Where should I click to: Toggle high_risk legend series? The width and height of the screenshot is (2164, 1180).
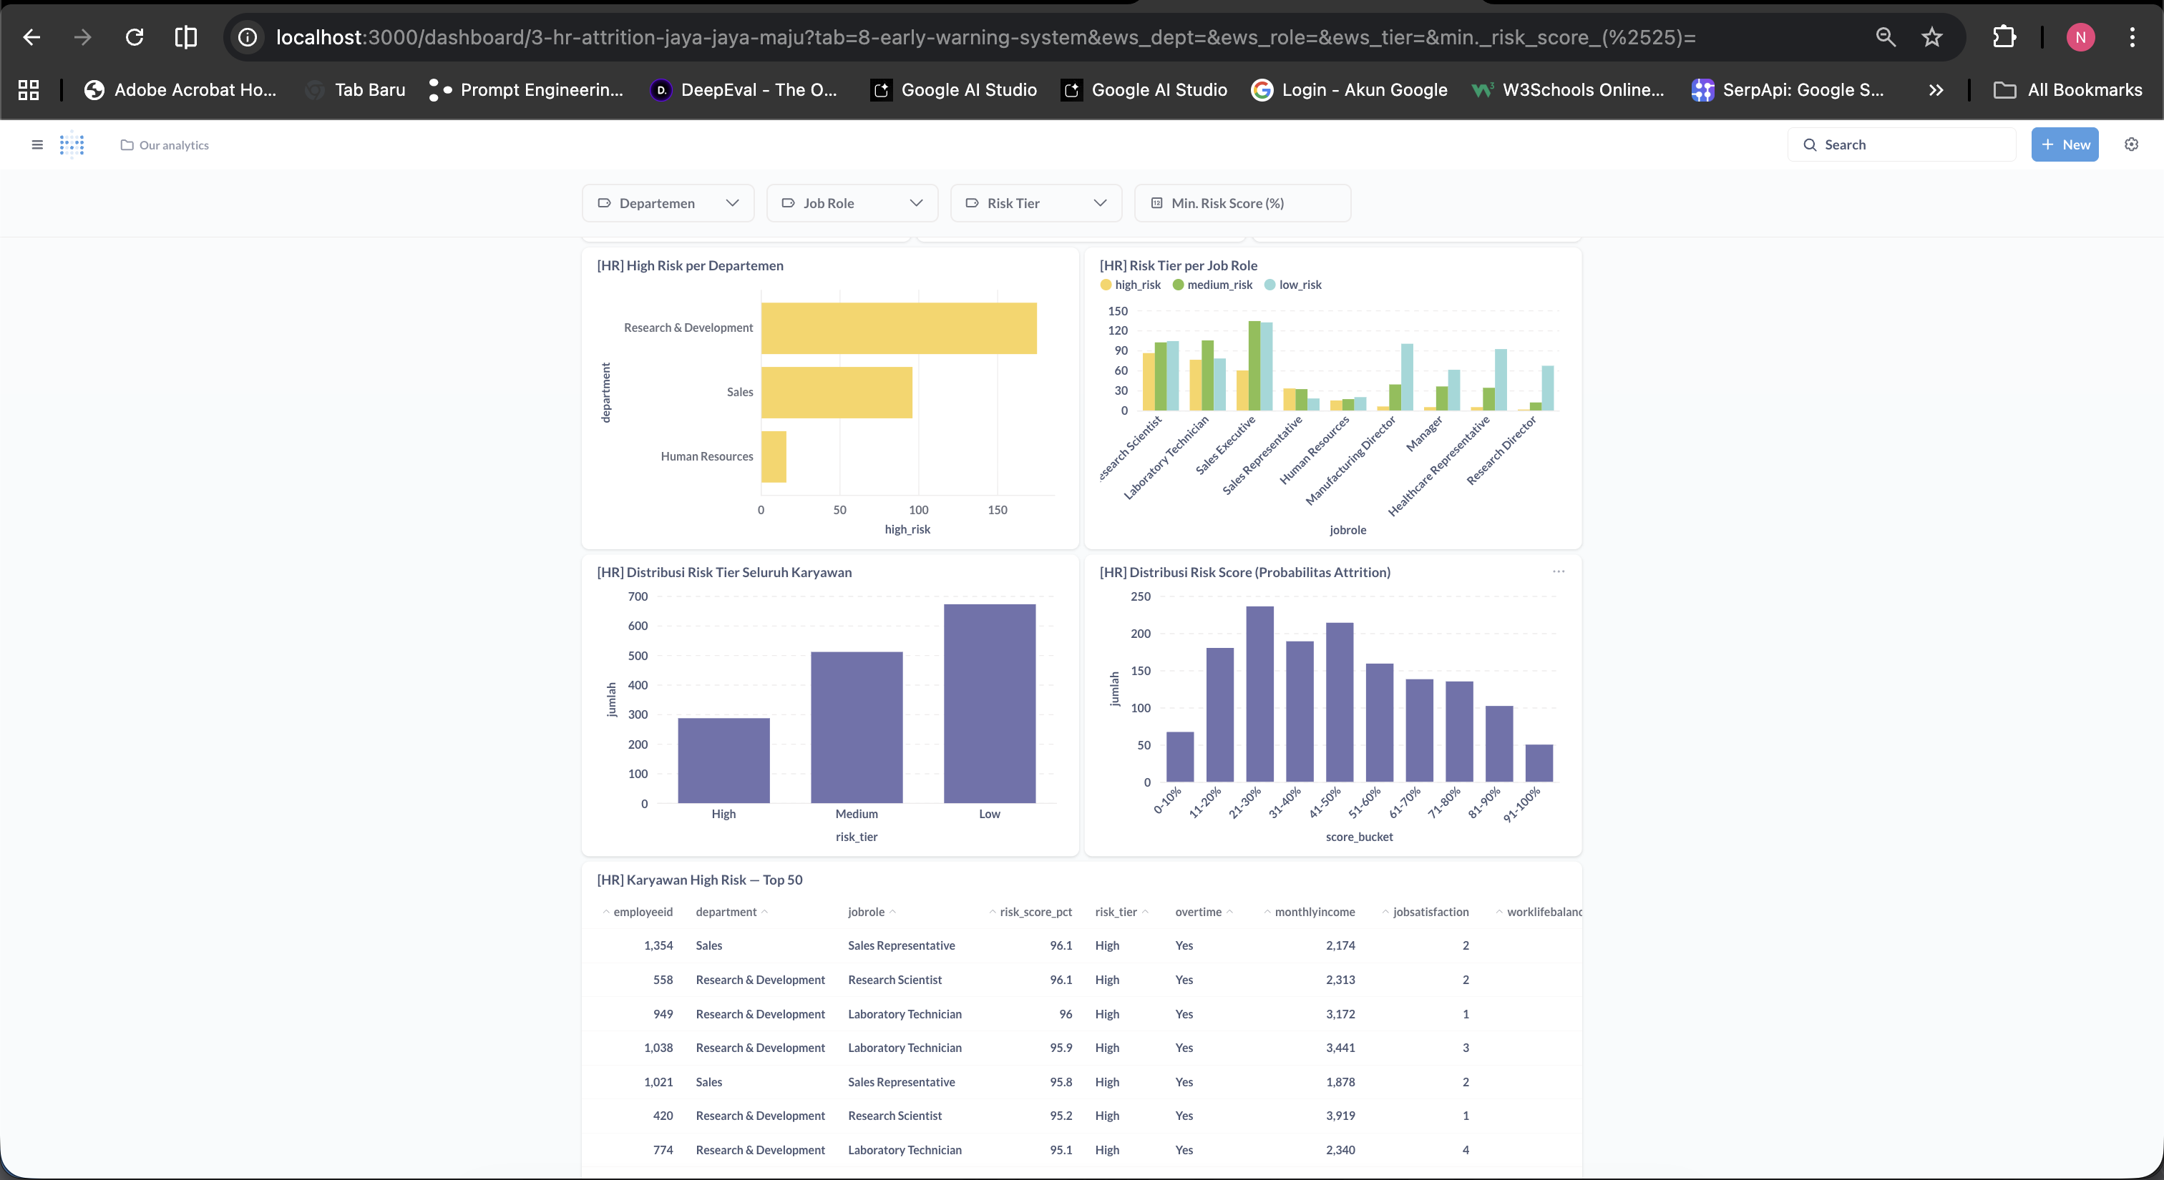tap(1131, 285)
